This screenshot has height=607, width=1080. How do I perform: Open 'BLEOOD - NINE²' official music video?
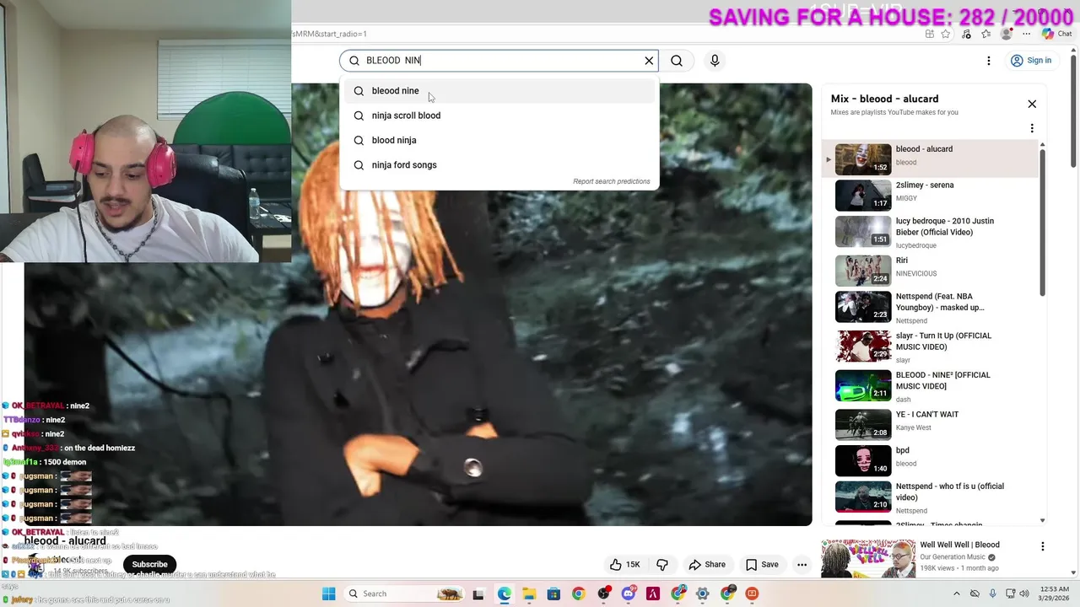pos(932,386)
